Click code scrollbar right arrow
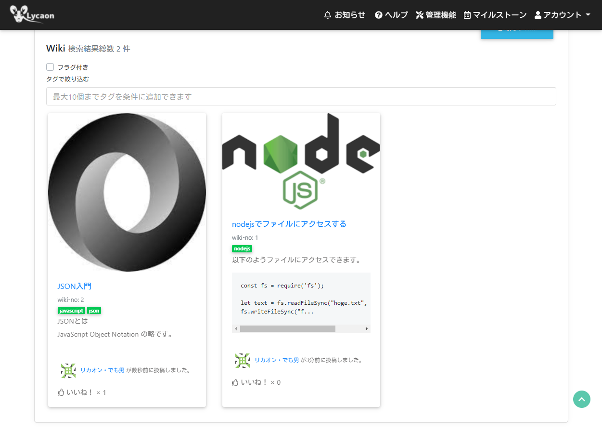The width and height of the screenshot is (602, 431). point(367,328)
